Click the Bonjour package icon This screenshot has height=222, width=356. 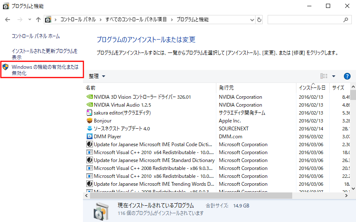tap(90, 120)
